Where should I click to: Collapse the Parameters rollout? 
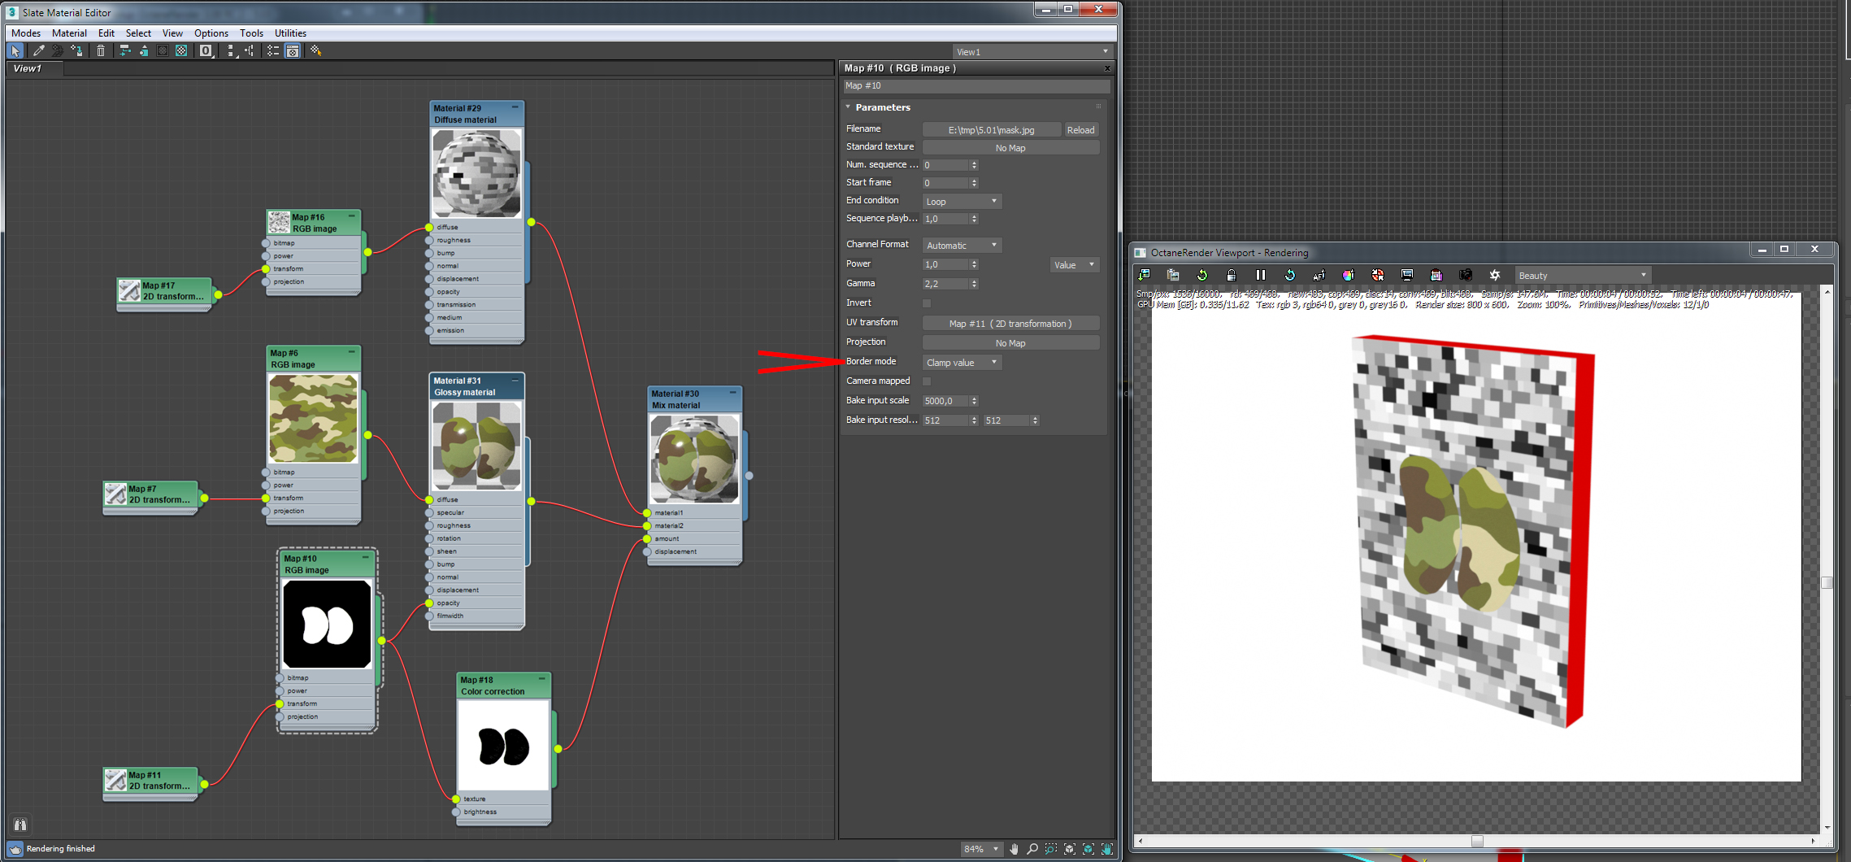(x=848, y=107)
